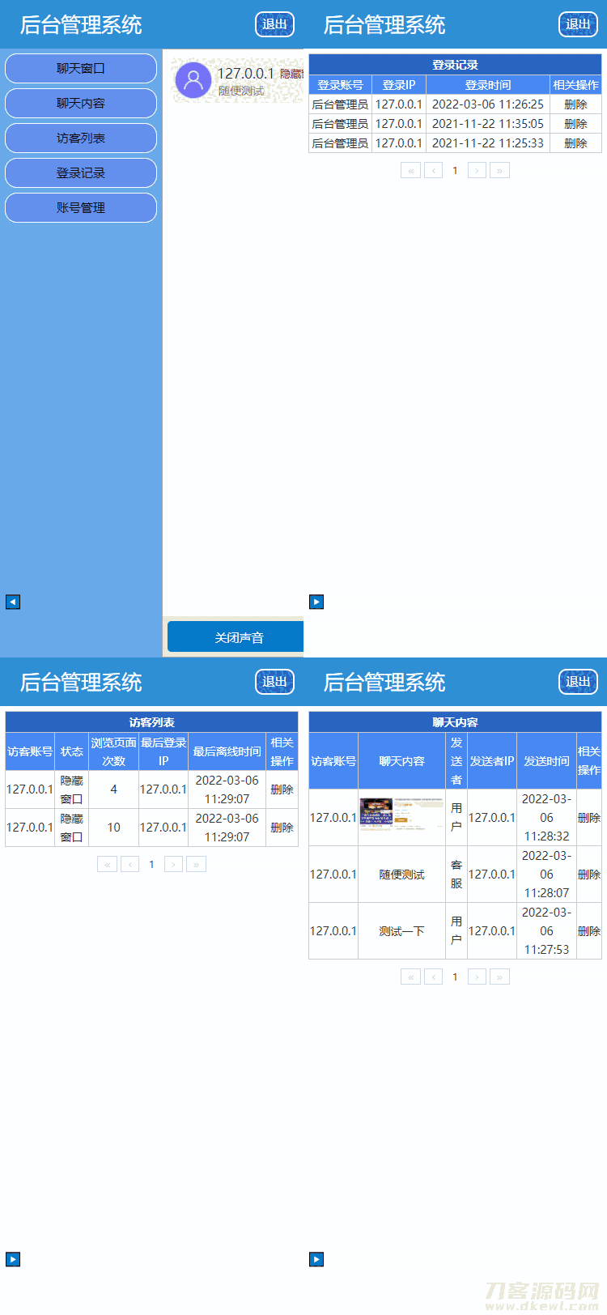Select 访客列表 in the sidebar menu
Screen dimensions: 607x1315
[81, 138]
